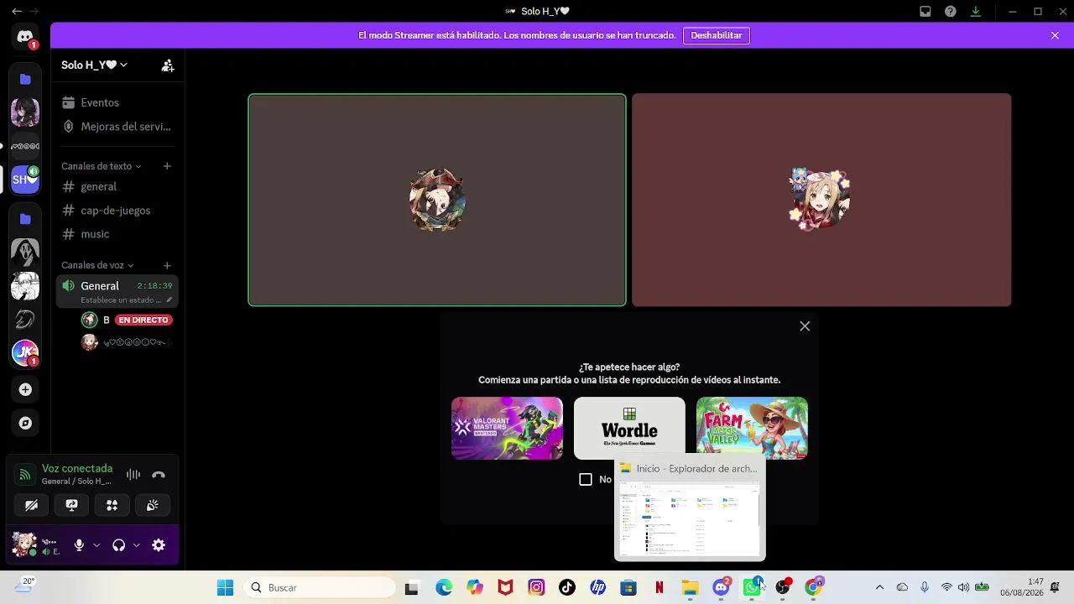1074x604 pixels.
Task: Open the manga sketch avatar server
Action: [25, 286]
